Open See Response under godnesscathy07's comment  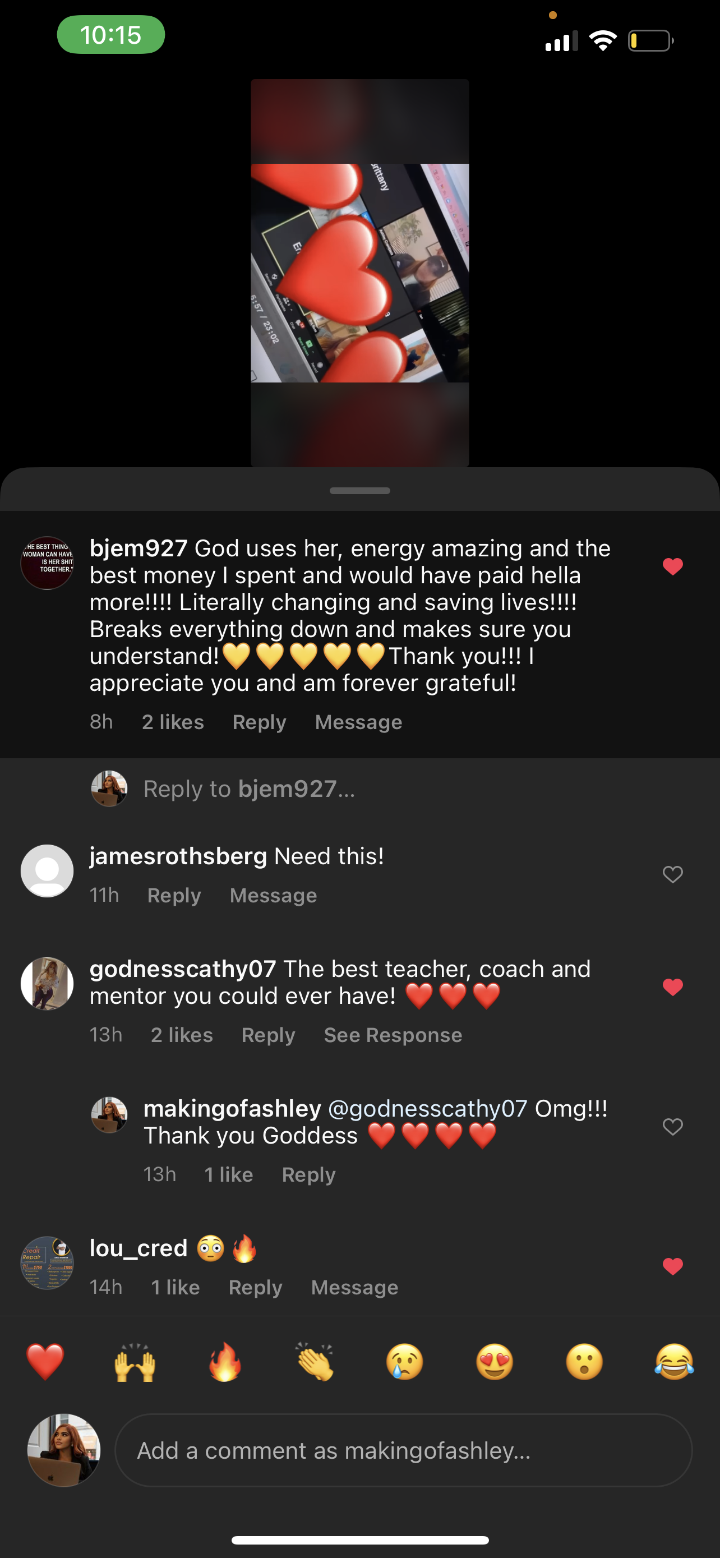[393, 1035]
